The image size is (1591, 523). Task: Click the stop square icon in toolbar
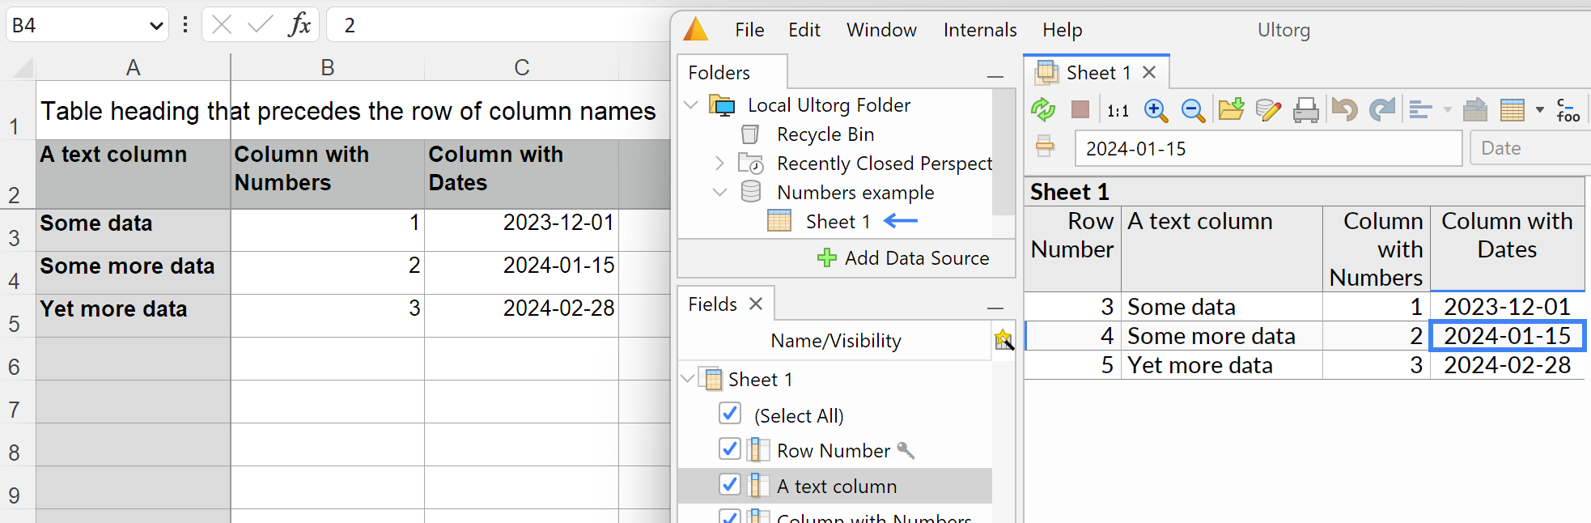[x=1080, y=109]
